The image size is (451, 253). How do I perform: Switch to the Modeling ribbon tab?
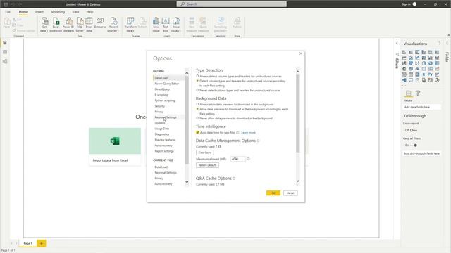click(x=58, y=12)
